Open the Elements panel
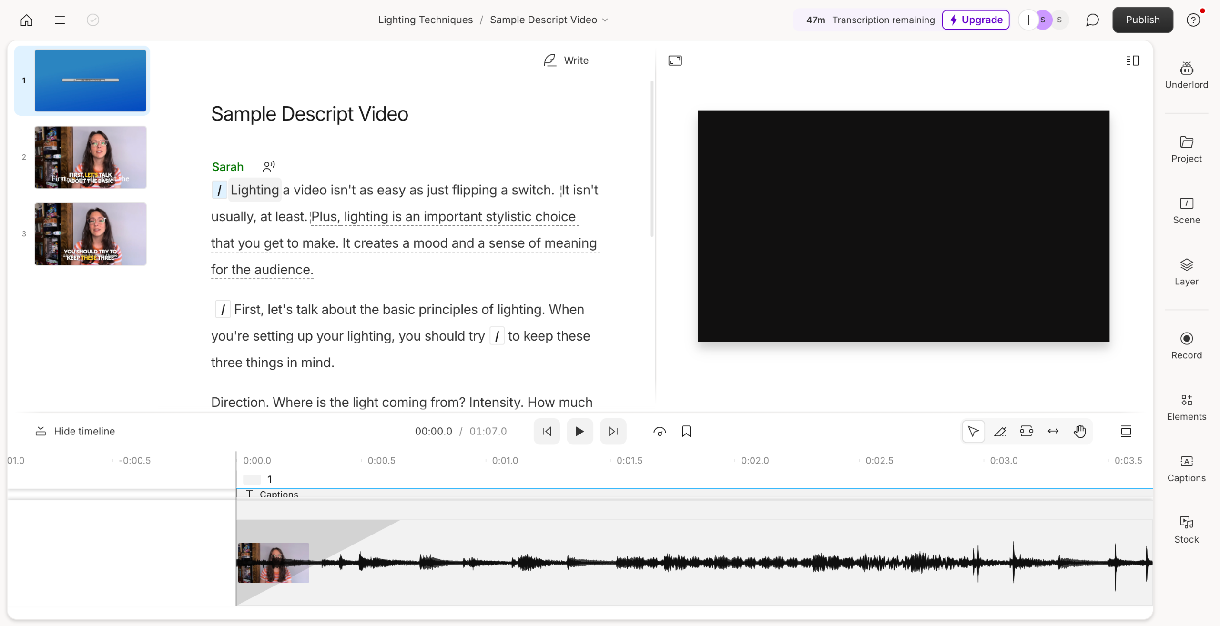 coord(1186,407)
